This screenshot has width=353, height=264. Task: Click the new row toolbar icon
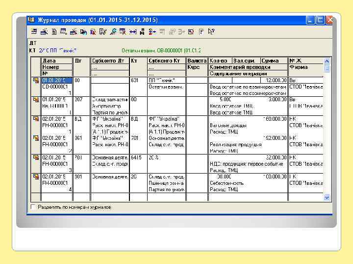34,32
